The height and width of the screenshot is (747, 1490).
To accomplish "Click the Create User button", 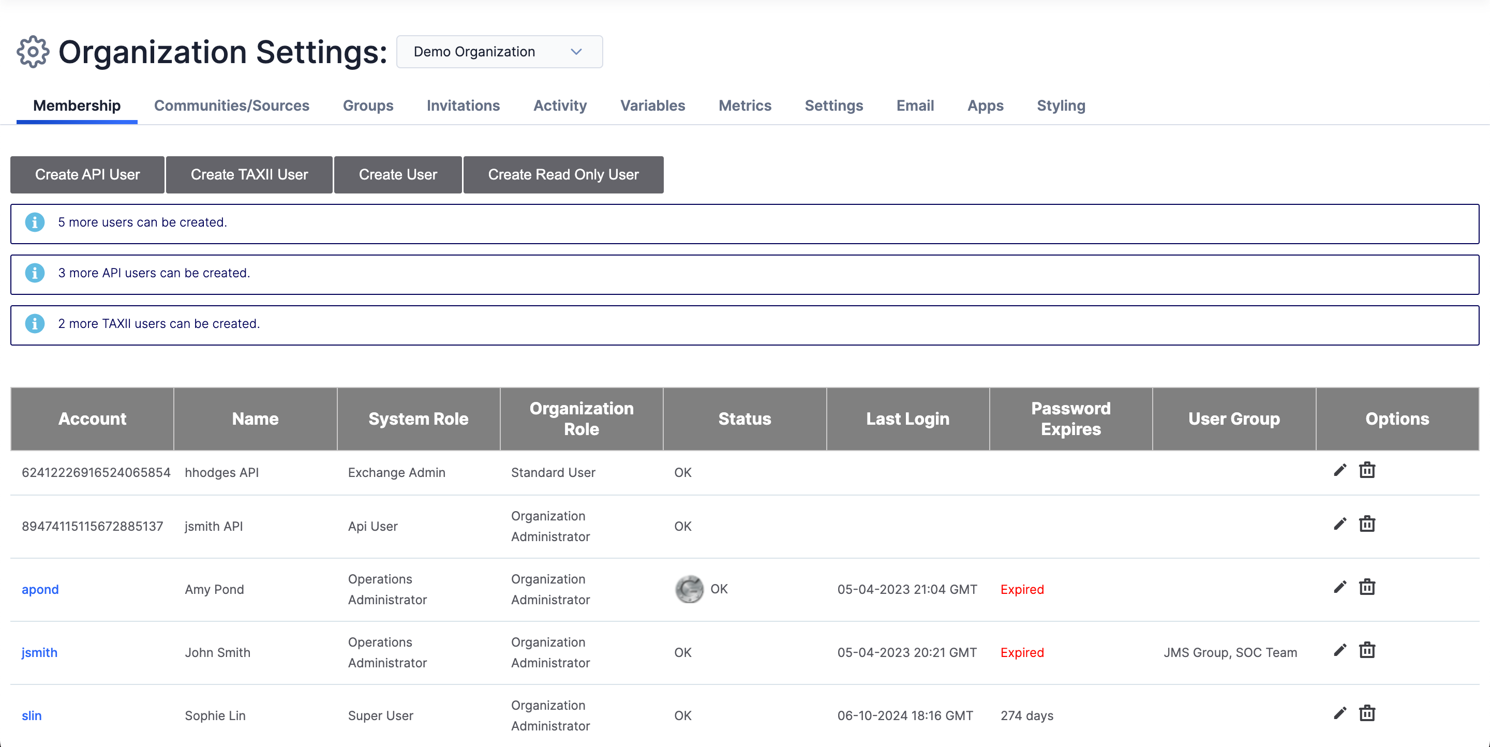I will tap(398, 175).
